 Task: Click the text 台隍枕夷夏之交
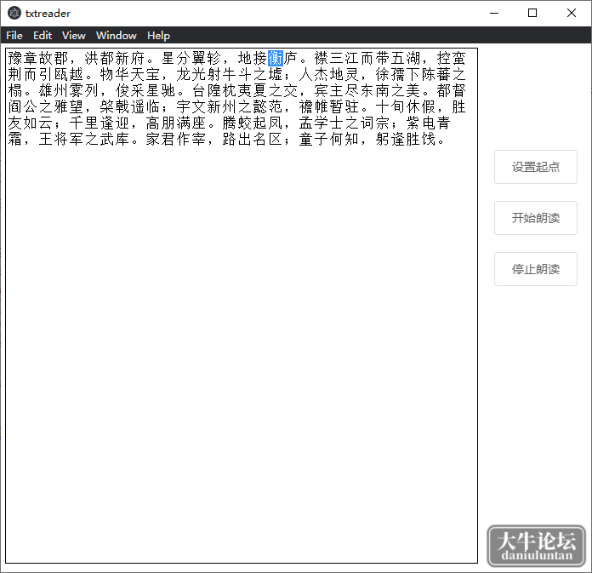(x=245, y=91)
